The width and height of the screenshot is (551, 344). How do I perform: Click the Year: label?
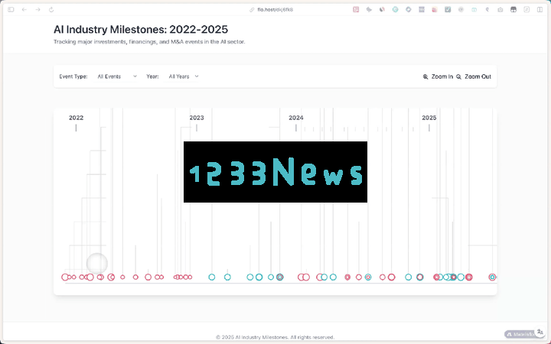click(152, 76)
